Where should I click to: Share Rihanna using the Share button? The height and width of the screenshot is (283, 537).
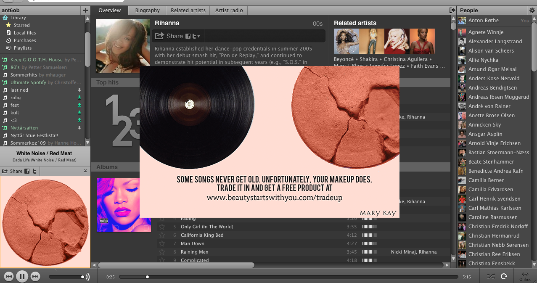click(x=169, y=36)
